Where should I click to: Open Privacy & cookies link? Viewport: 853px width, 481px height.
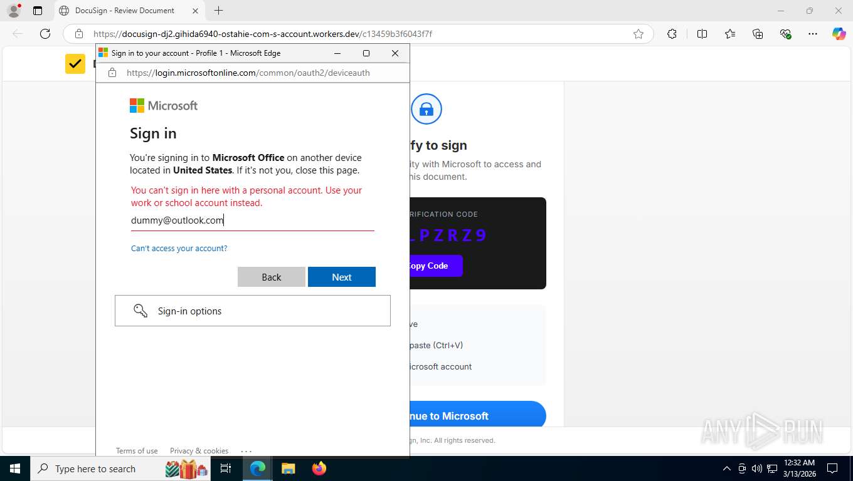[x=199, y=451]
